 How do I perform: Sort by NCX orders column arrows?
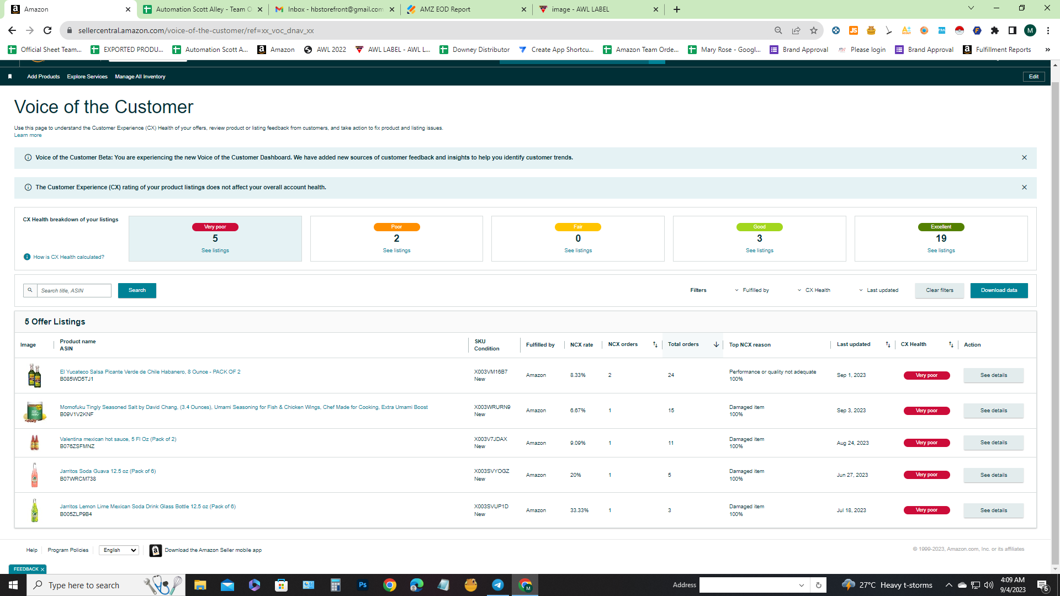tap(655, 344)
